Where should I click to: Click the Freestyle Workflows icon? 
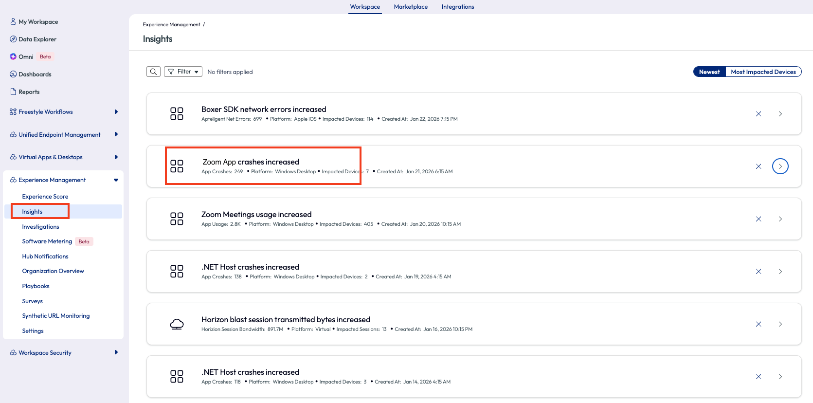pos(13,111)
